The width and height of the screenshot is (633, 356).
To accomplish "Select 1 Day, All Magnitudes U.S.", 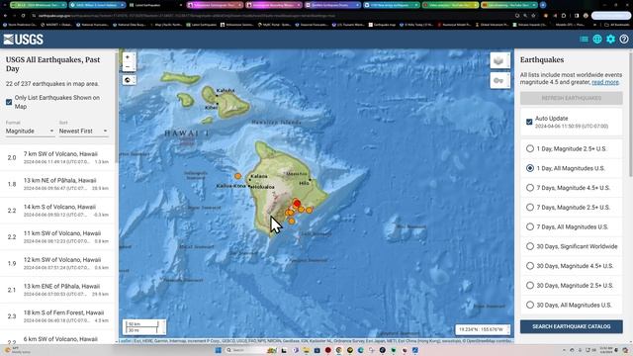I will [572, 168].
